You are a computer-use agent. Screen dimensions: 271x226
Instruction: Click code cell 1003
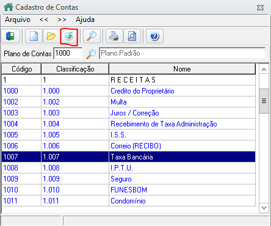21,113
